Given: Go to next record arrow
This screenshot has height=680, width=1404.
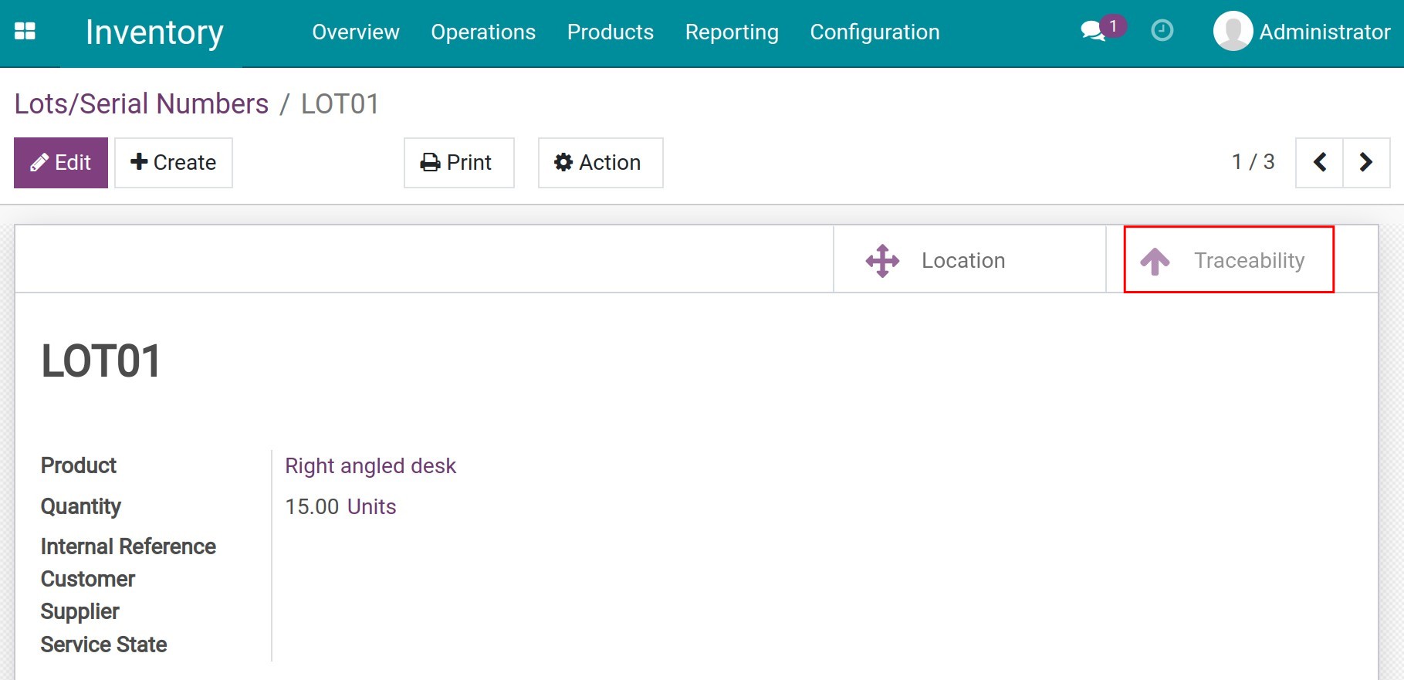Looking at the screenshot, I should point(1366,162).
